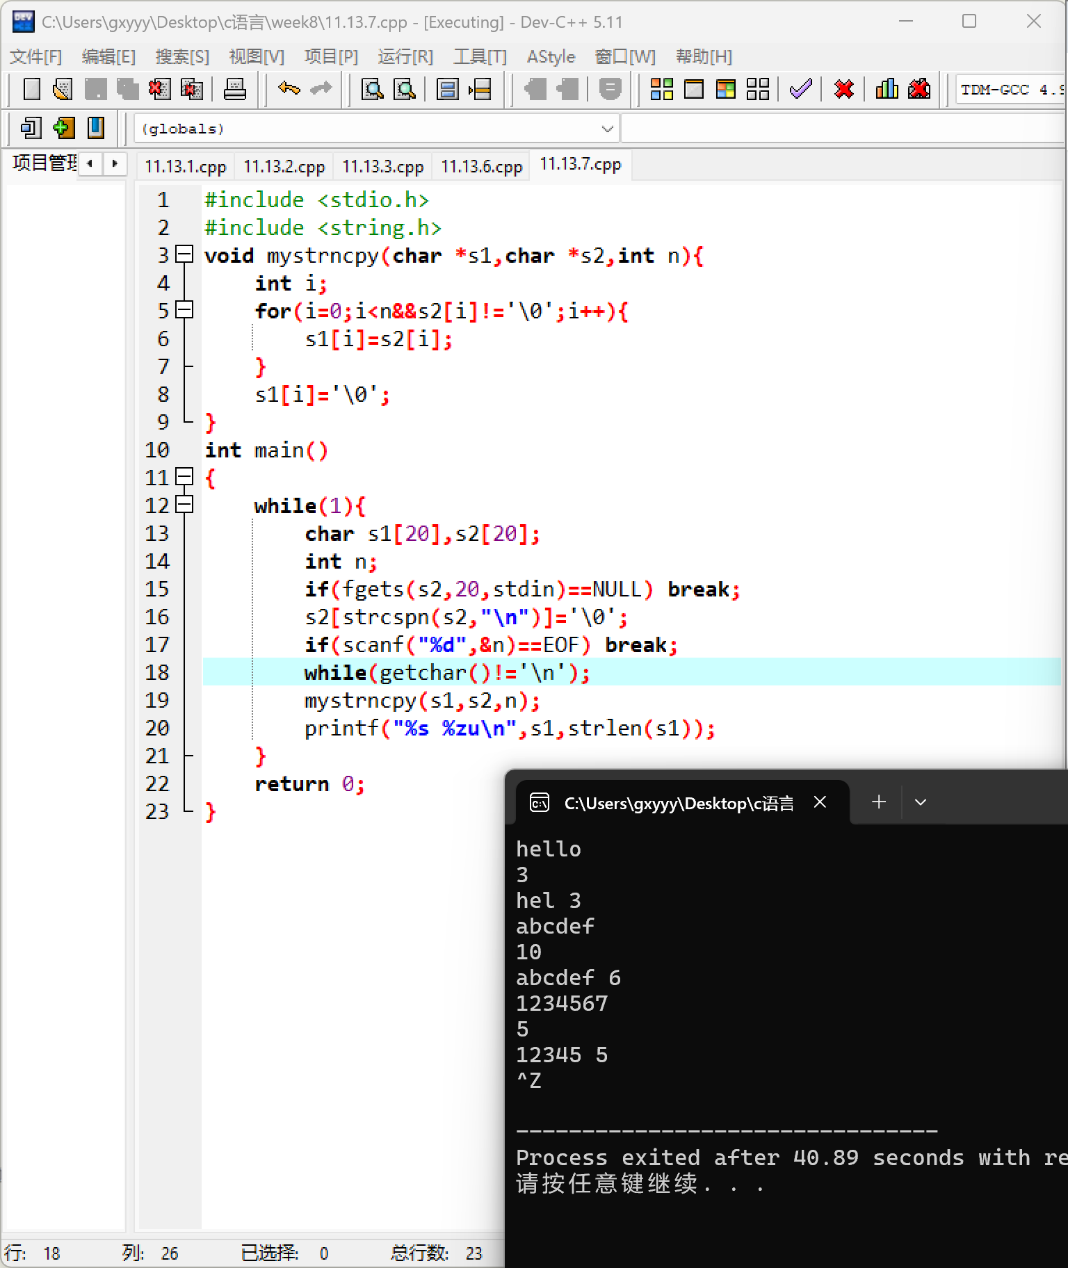Click the Go to line icon
This screenshot has width=1068, height=1268.
click(x=480, y=89)
